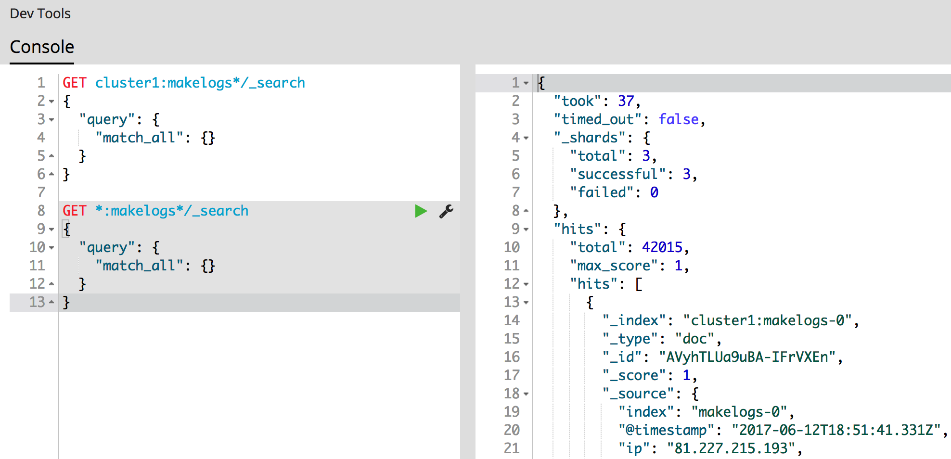Toggle editor fold marker at line 13
Viewport: 951px width, 459px height.
(51, 302)
